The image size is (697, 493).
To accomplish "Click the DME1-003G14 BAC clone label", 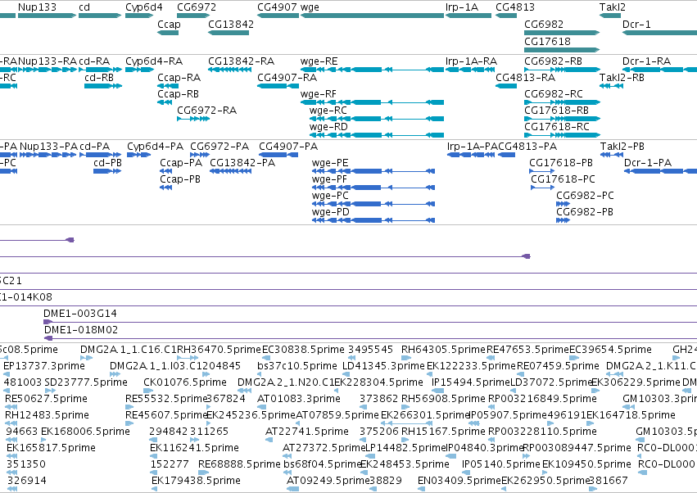I will [x=80, y=314].
